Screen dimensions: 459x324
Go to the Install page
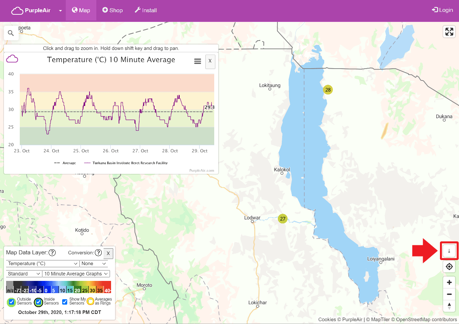pos(146,10)
